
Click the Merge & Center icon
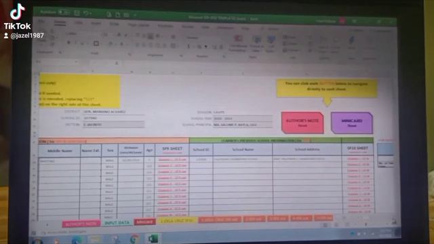pyautogui.click(x=174, y=45)
